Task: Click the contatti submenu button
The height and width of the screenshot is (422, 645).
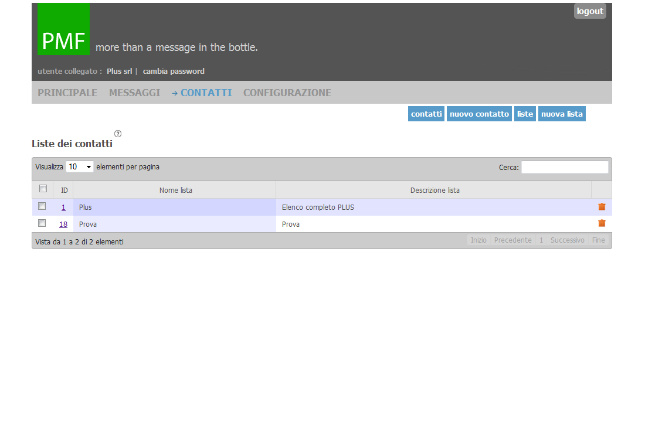Action: (x=426, y=114)
